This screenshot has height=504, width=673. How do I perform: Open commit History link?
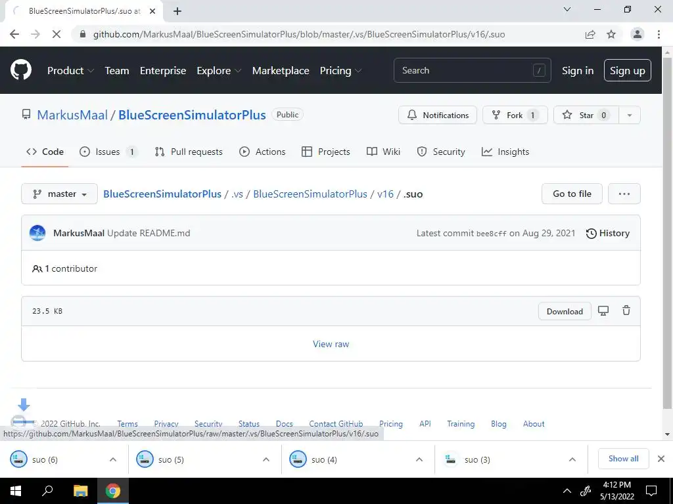pyautogui.click(x=608, y=233)
